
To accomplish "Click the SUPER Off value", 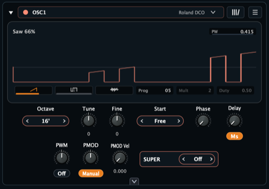I will point(198,159).
